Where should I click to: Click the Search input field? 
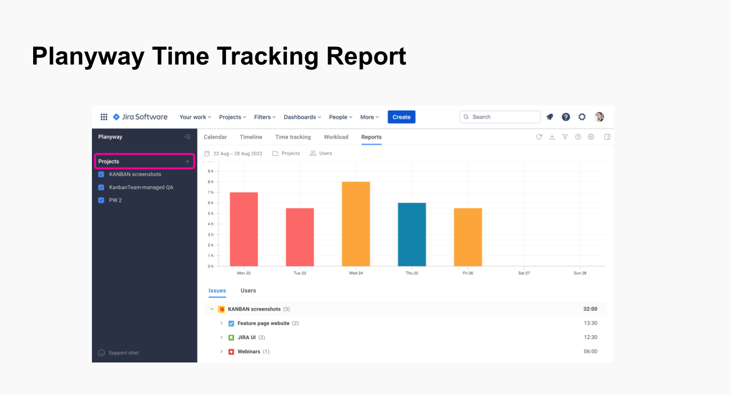pyautogui.click(x=500, y=117)
